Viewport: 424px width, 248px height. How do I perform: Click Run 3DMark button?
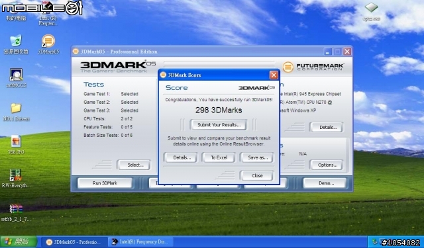[x=105, y=183]
